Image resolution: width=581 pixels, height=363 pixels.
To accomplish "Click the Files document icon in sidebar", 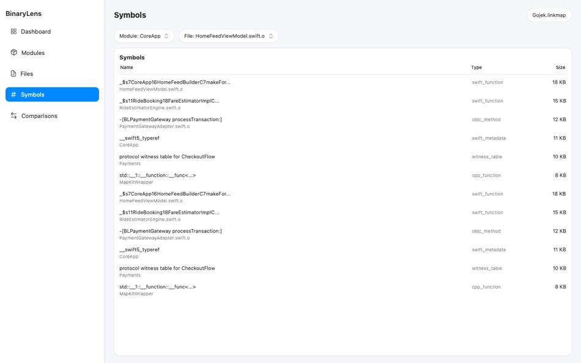I will 13,73.
